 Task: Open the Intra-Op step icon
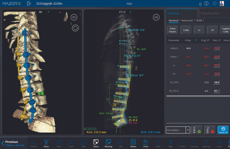click(194, 143)
